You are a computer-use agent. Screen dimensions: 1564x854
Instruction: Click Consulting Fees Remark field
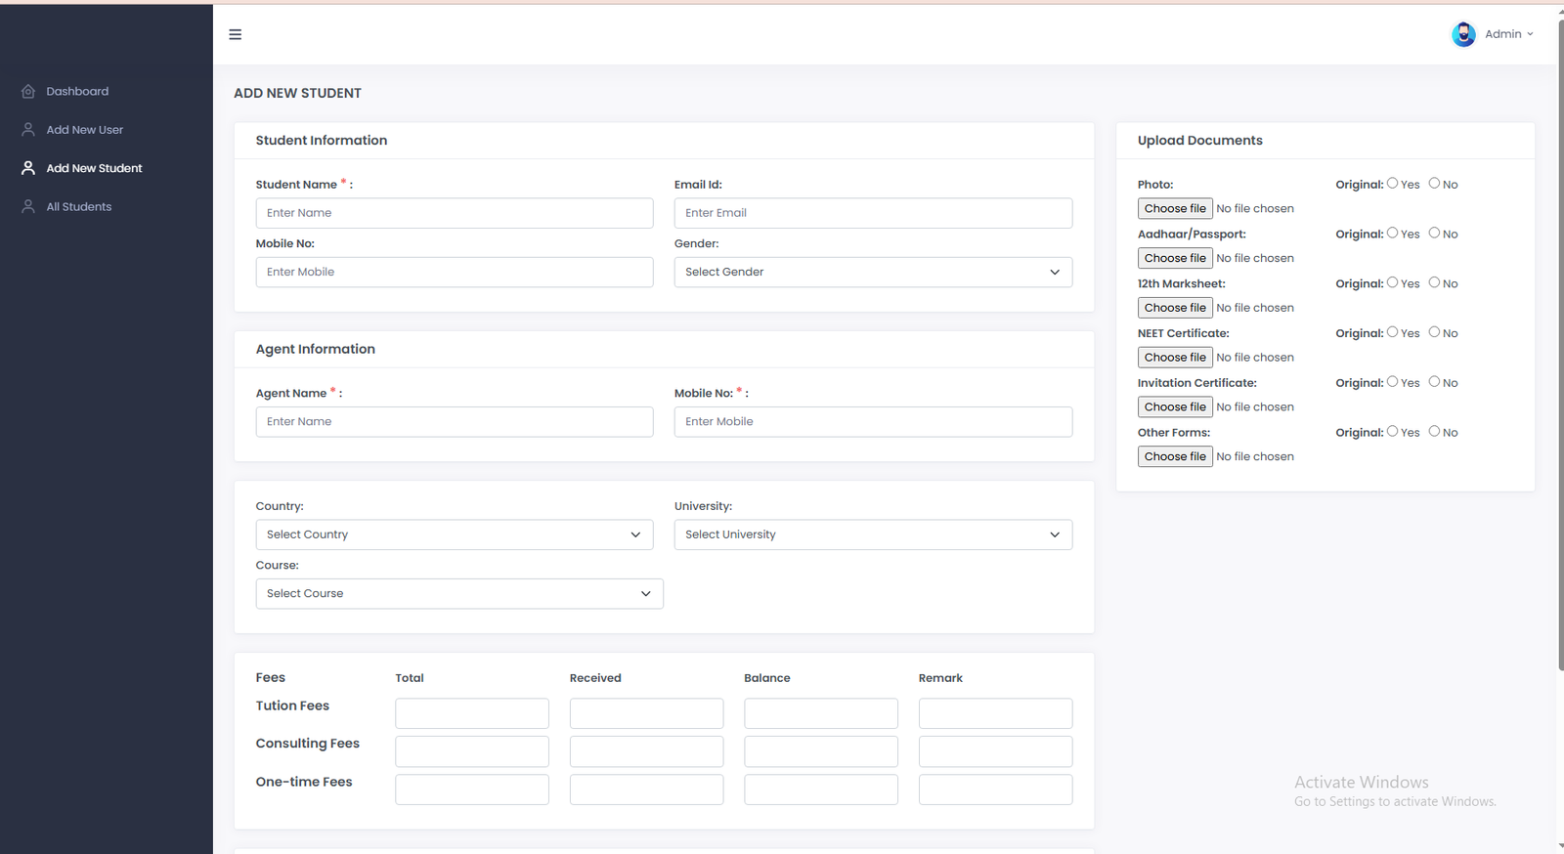coord(995,751)
